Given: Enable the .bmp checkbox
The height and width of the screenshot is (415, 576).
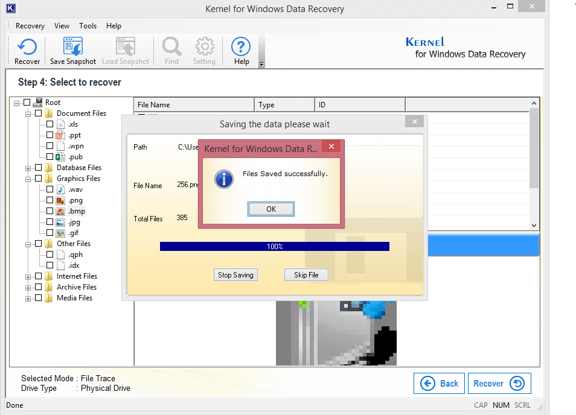Looking at the screenshot, I should point(50,211).
